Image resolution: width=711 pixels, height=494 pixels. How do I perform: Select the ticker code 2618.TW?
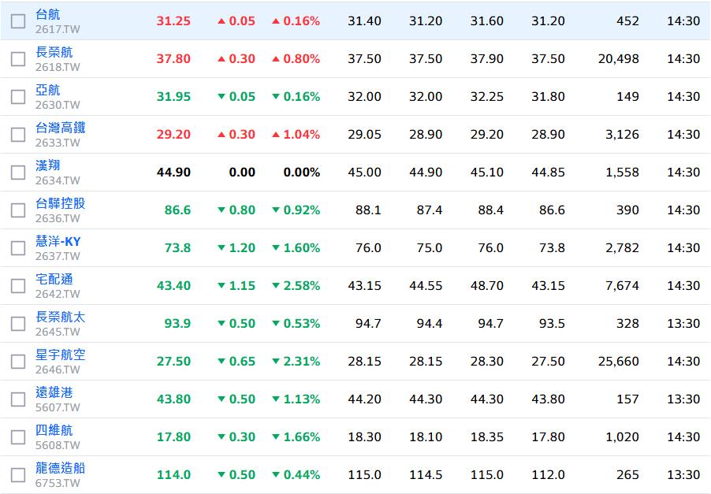click(58, 67)
